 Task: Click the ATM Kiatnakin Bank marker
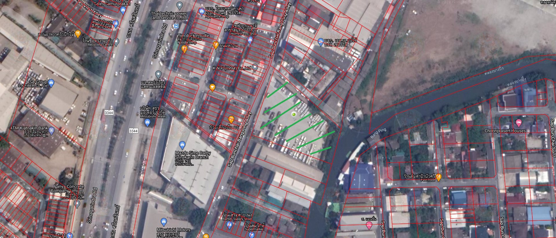point(52,130)
